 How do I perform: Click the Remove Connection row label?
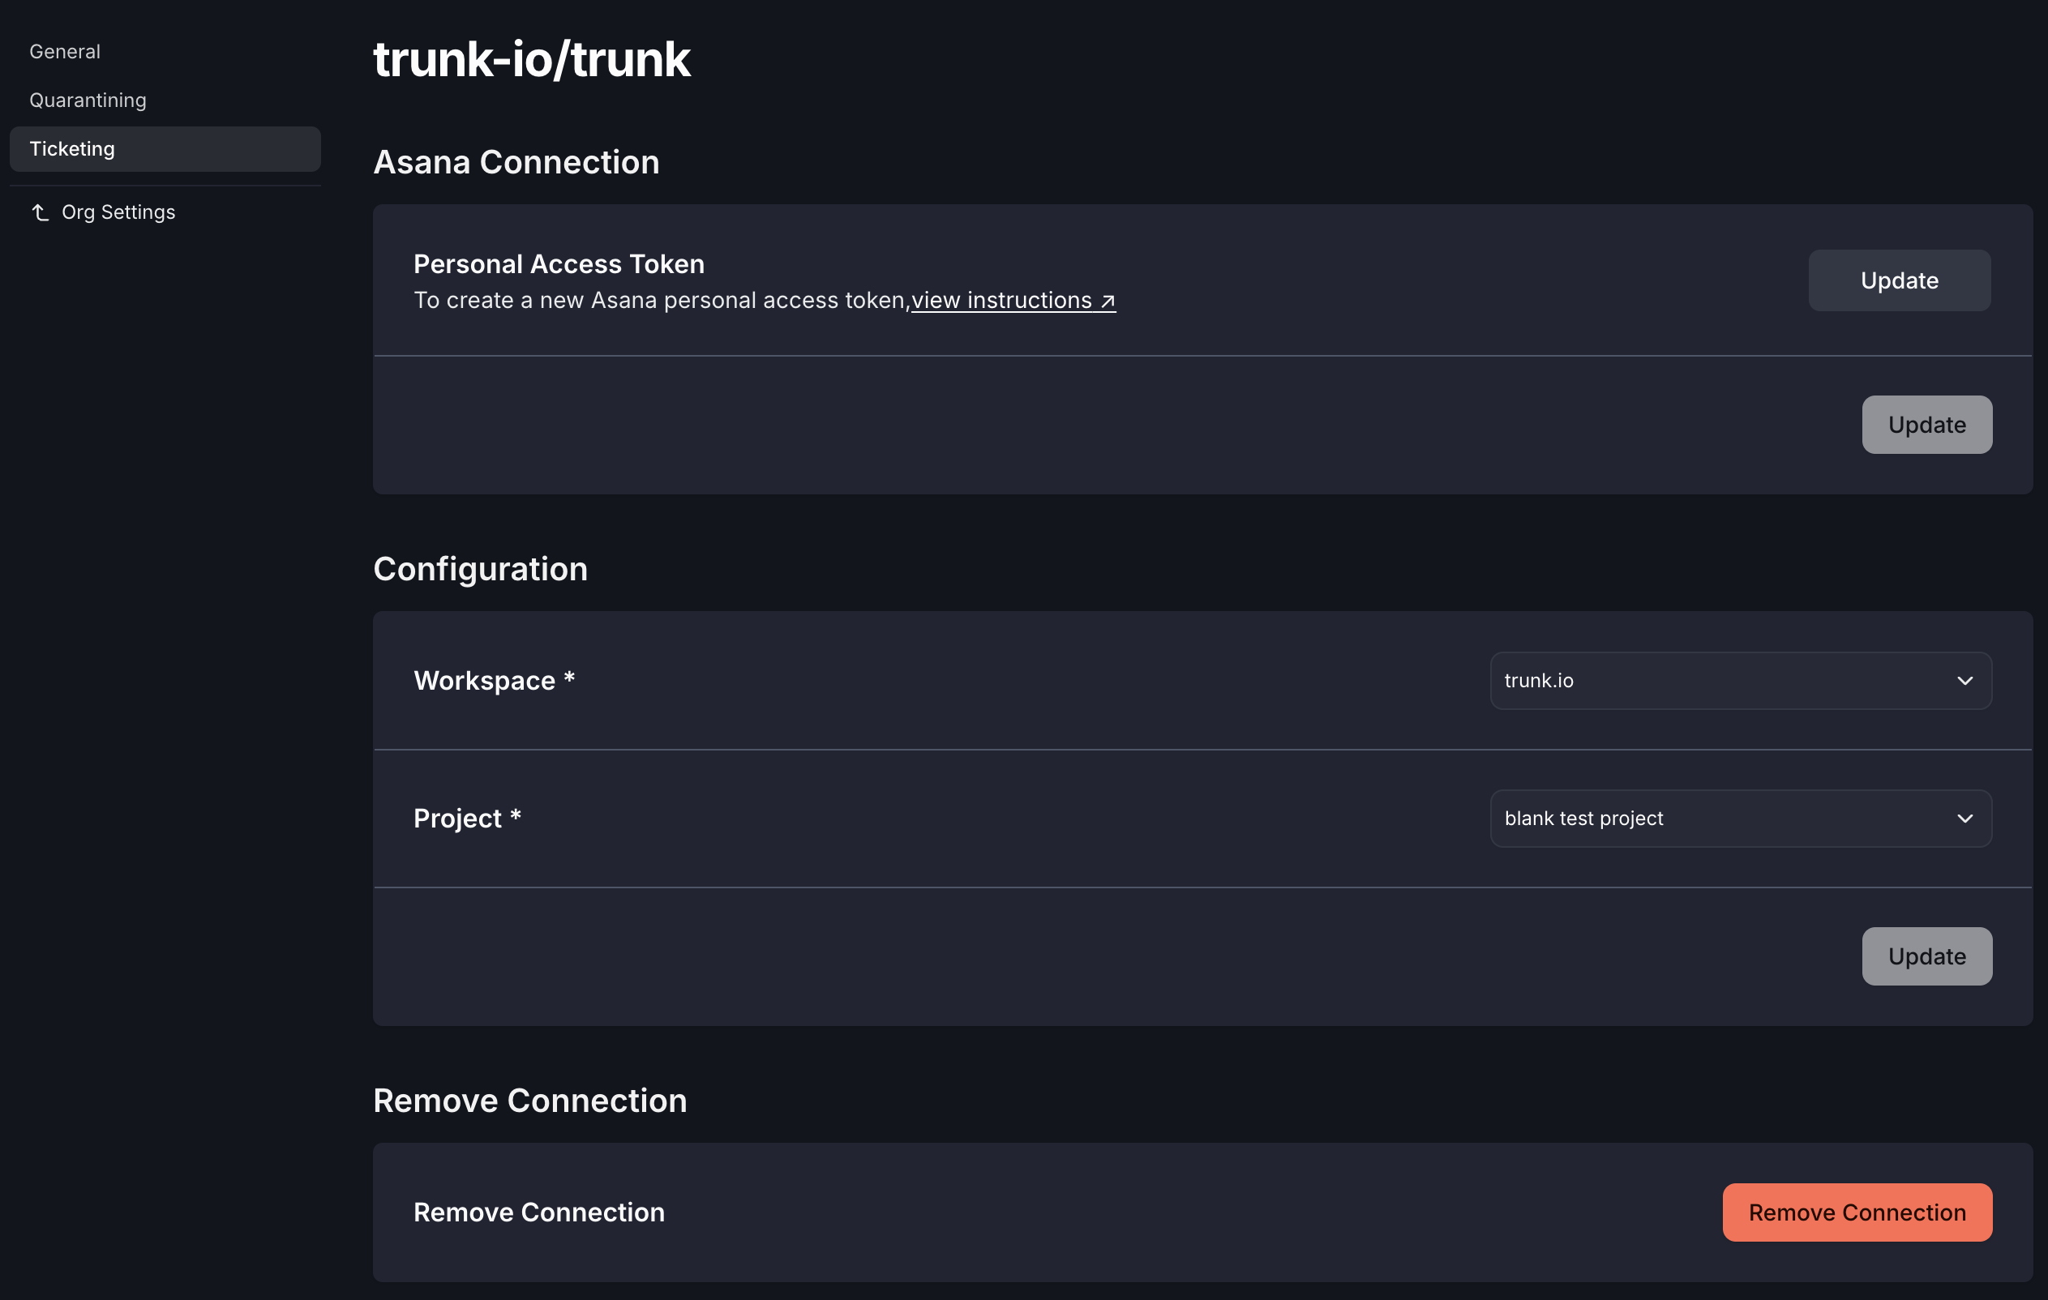tap(539, 1212)
